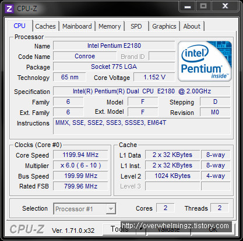Select the CPU tab

tap(19, 26)
